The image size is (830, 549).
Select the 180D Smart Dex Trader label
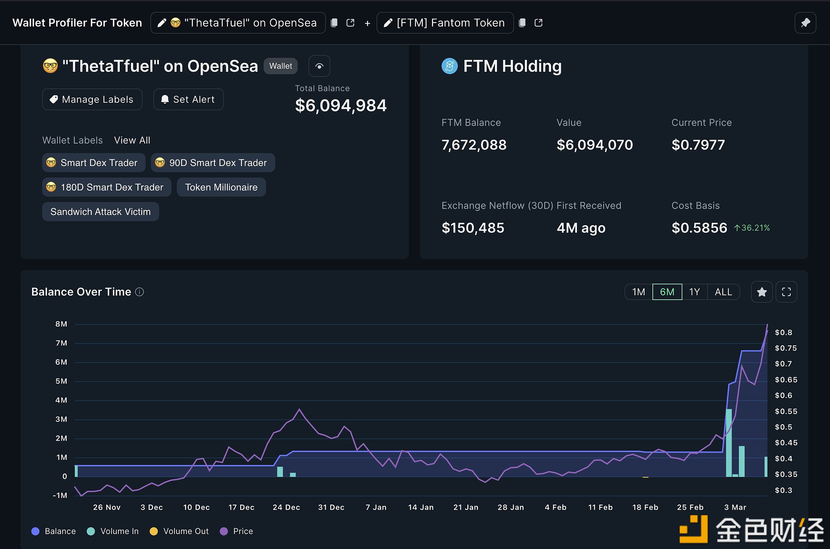(106, 187)
